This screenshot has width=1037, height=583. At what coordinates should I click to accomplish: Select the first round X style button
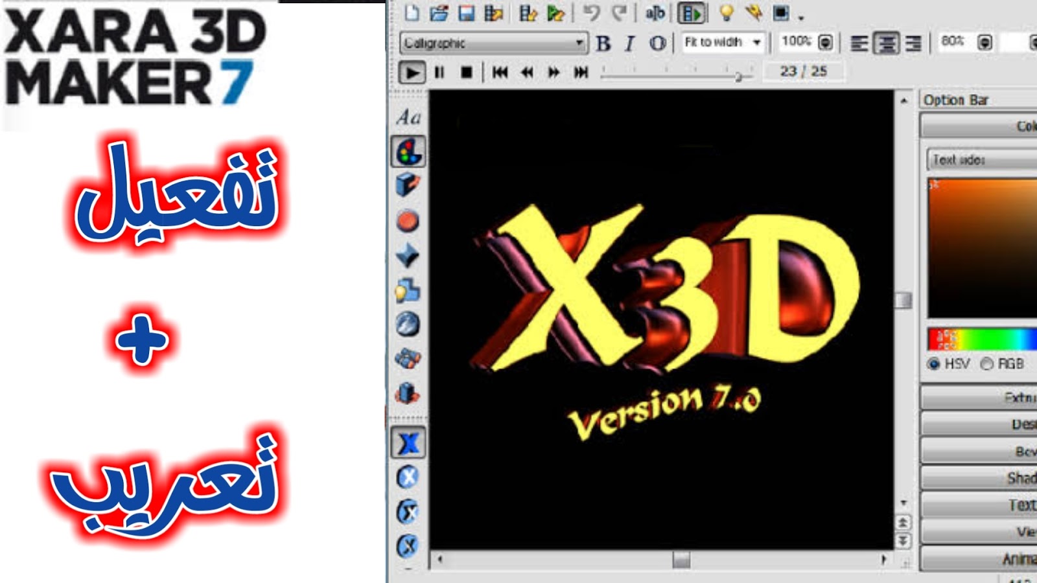pos(408,477)
